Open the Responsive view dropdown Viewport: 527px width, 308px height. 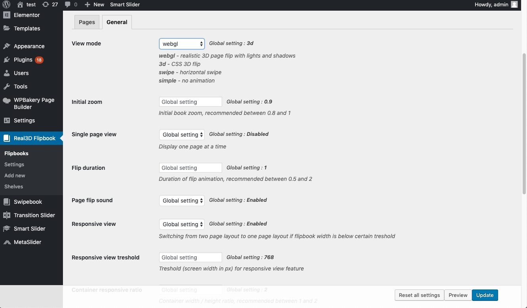pyautogui.click(x=182, y=224)
